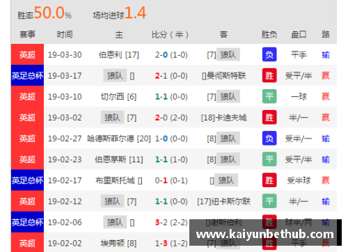
Task: Click 狼队 away tag in 19-02-17 row
Action: 226,180
